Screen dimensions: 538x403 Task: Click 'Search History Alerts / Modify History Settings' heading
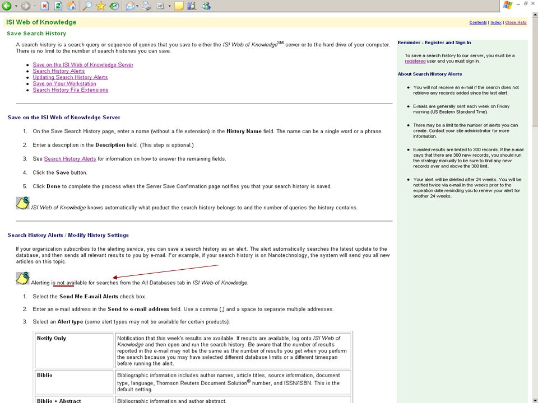68,235
